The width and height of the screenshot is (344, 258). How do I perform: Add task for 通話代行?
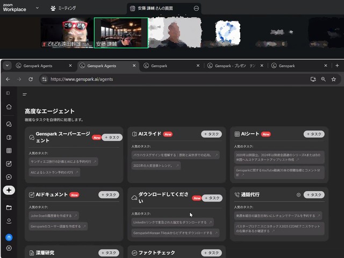point(314,195)
